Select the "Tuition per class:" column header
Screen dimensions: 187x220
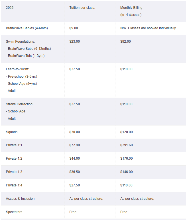(82, 8)
